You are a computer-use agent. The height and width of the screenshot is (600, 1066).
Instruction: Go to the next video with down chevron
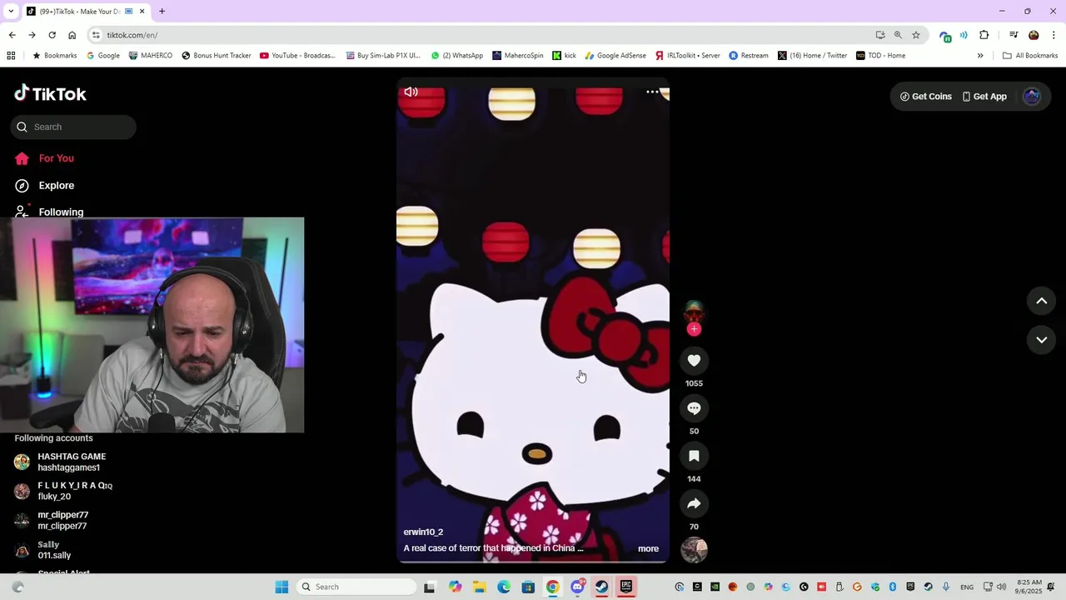[x=1041, y=340]
